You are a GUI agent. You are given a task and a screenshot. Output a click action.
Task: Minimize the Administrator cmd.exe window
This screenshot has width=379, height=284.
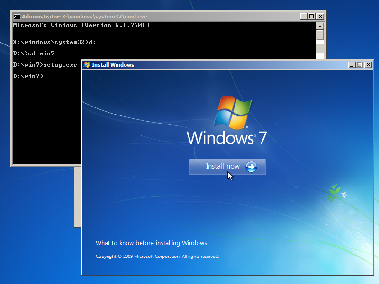coord(303,16)
